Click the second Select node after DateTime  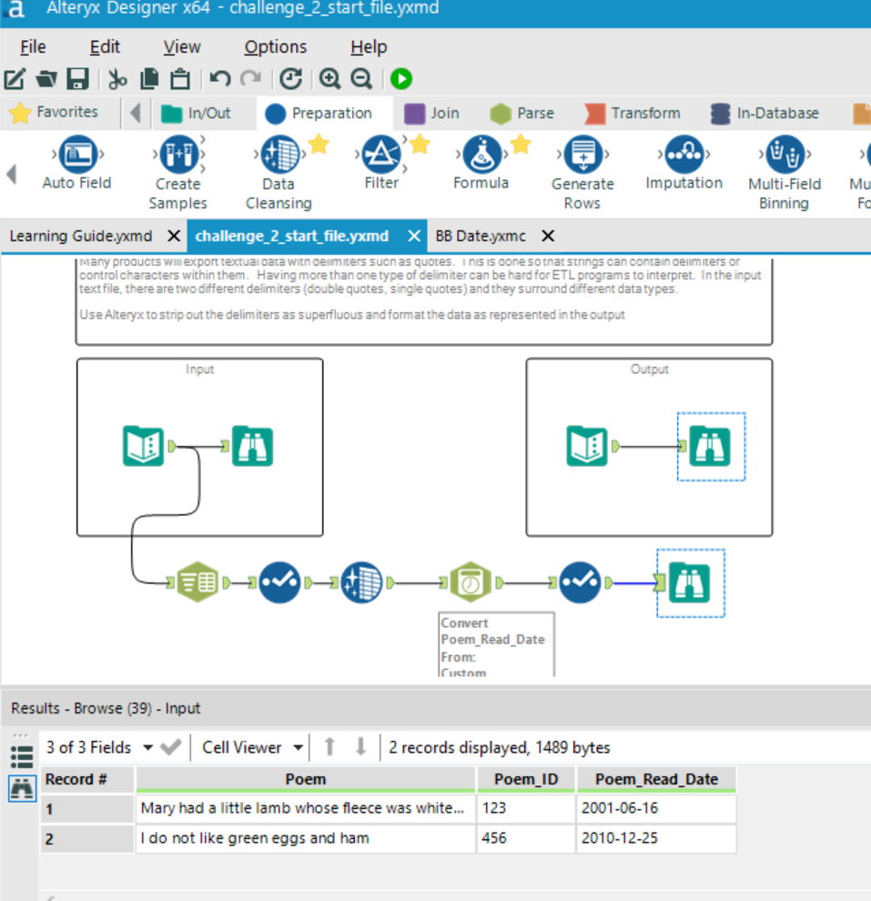[x=581, y=582]
